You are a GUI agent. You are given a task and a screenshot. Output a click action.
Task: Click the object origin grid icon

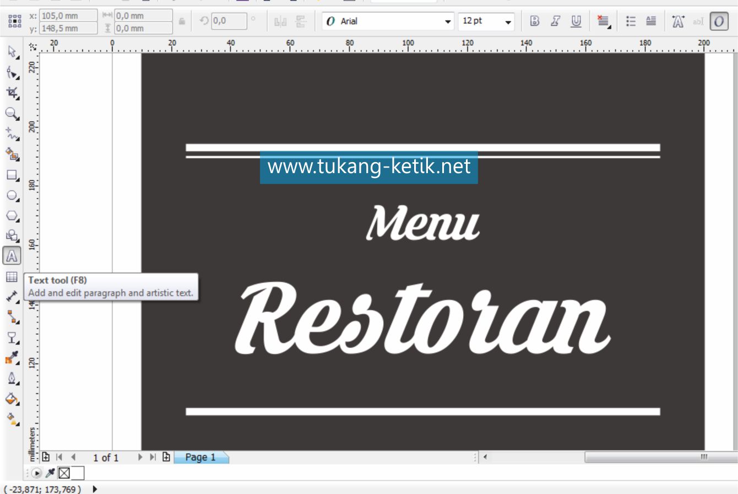click(x=15, y=21)
